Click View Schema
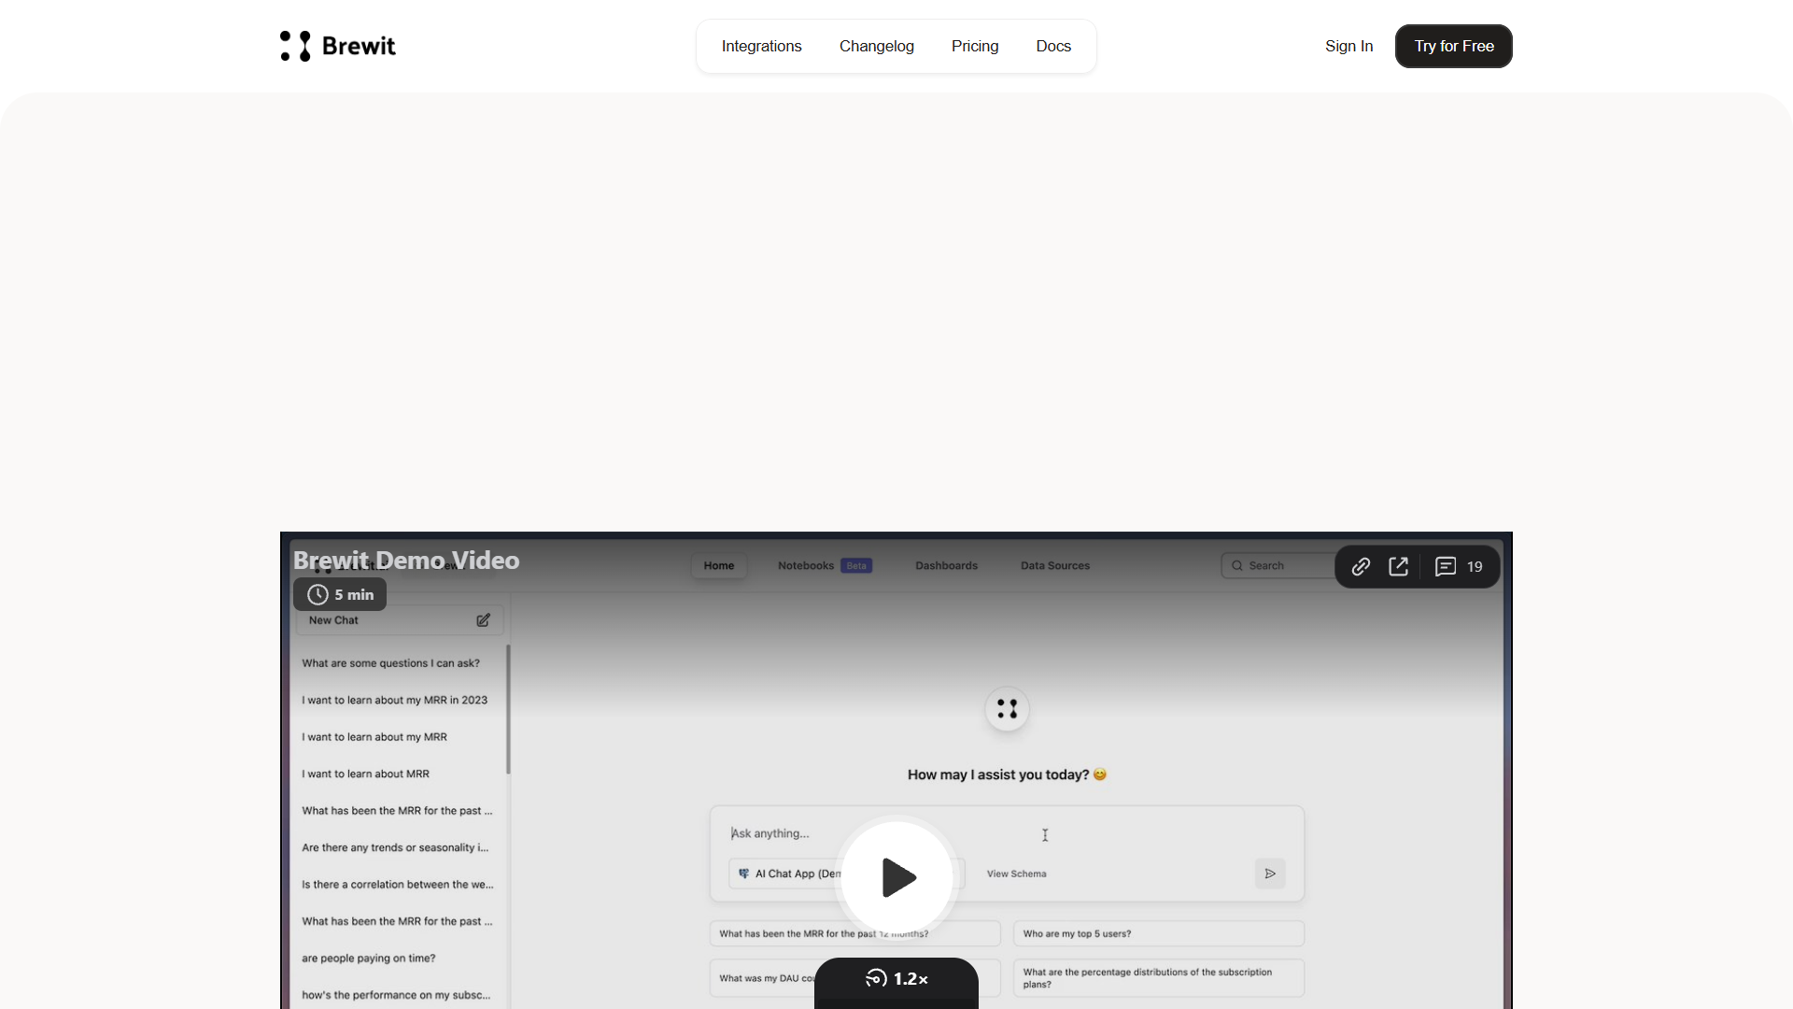The height and width of the screenshot is (1009, 1793). tap(1016, 874)
